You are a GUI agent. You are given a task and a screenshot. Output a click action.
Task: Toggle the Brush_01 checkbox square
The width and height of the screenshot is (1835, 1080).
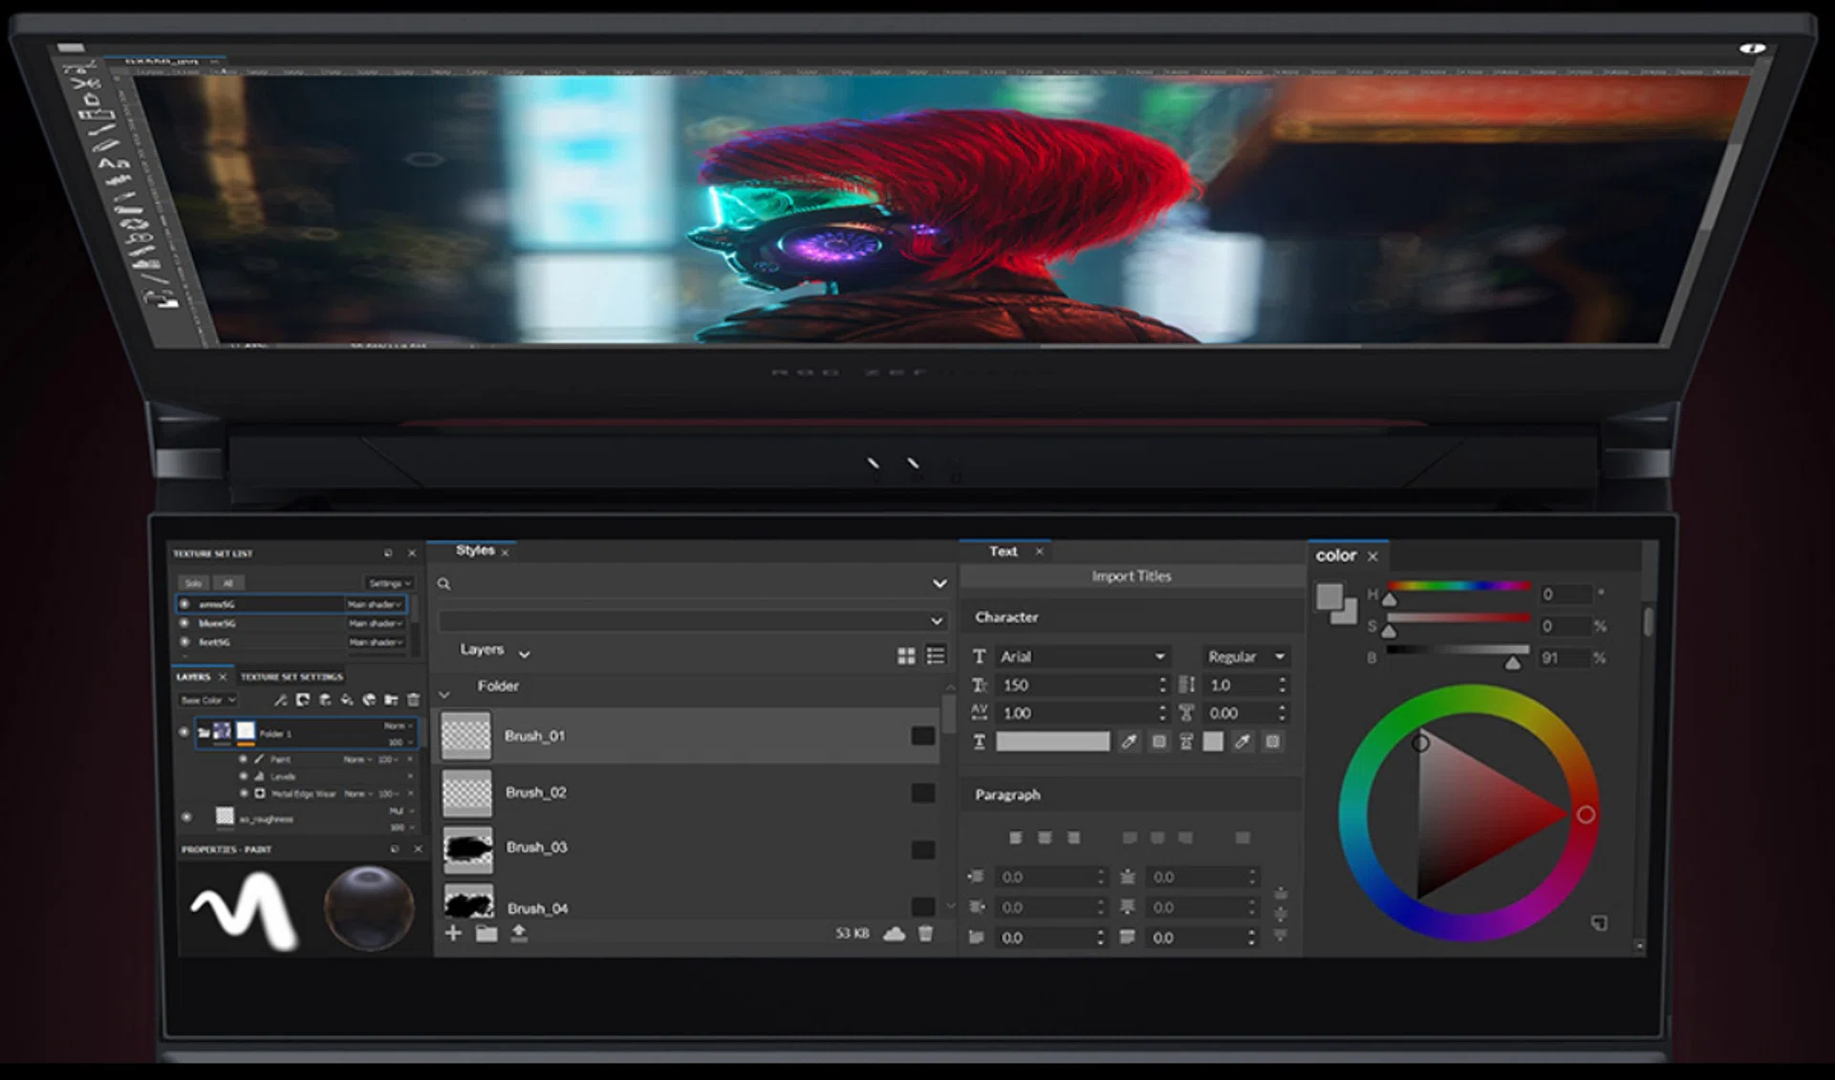(x=922, y=735)
